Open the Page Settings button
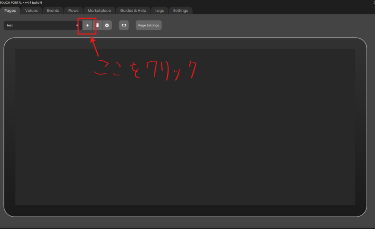The image size is (375, 229). click(x=148, y=25)
